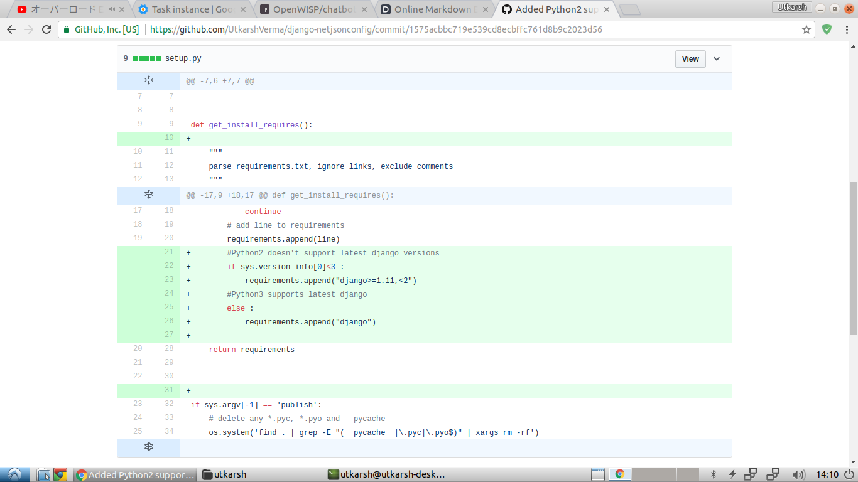
Task: Click the volume speaker icon in the taskbar
Action: 799,475
